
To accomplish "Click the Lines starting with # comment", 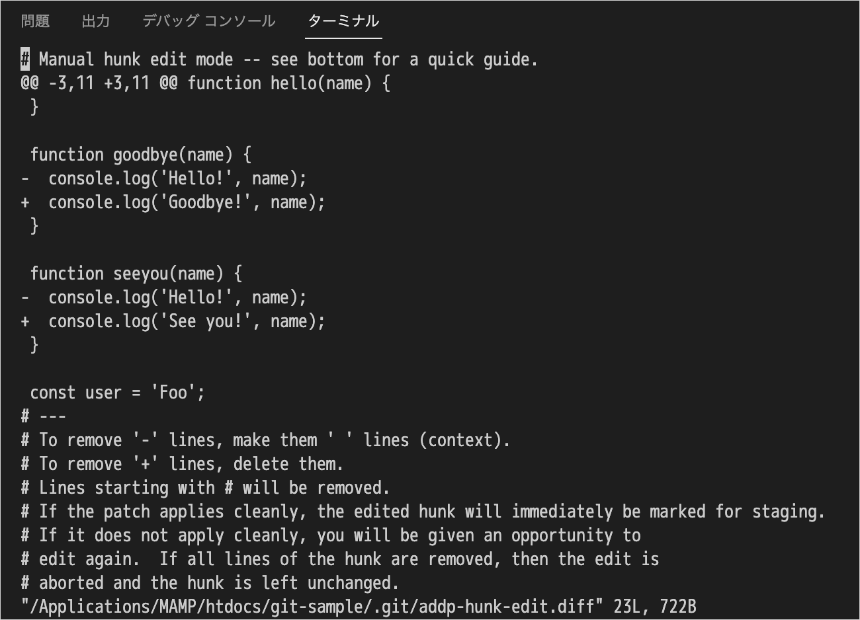I will [x=205, y=488].
